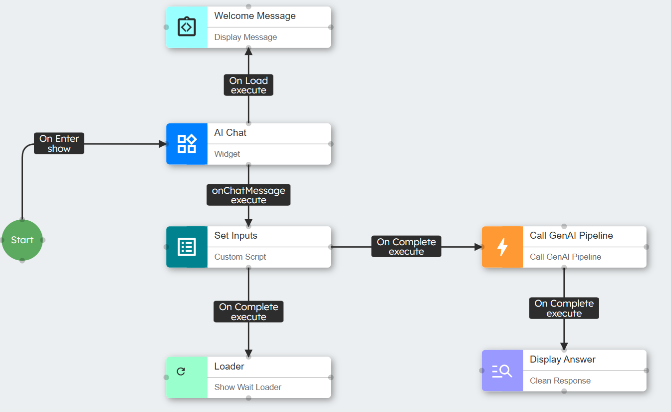Click 'On Complete execute' label above Loader
Viewport: 671px width, 412px height.
click(248, 312)
